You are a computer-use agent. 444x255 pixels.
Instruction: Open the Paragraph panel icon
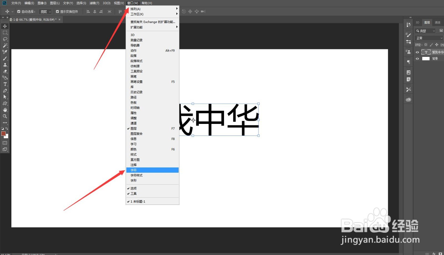click(x=408, y=62)
